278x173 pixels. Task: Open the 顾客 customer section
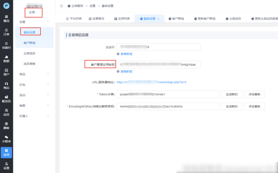point(6,126)
